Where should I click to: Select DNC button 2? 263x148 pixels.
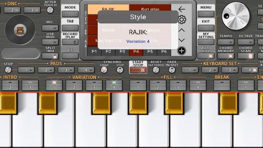[12, 10]
